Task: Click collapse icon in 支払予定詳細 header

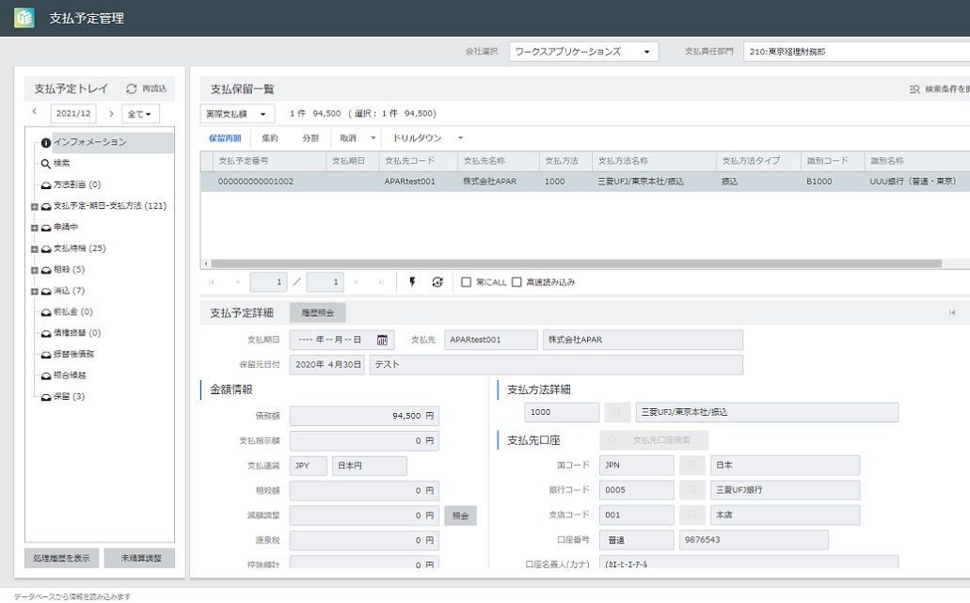Action: (952, 312)
